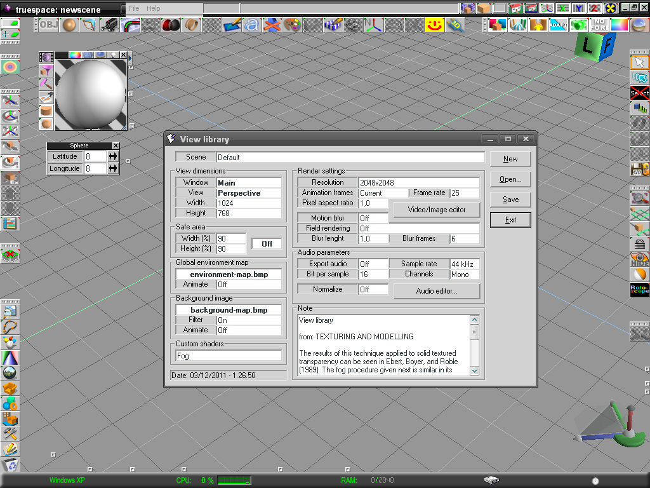Click the yellow smiley face icon
650x488 pixels.
coord(434,25)
